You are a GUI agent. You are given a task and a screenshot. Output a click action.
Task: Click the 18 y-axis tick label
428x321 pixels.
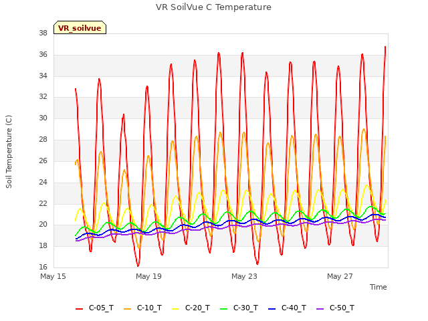[x=43, y=246]
